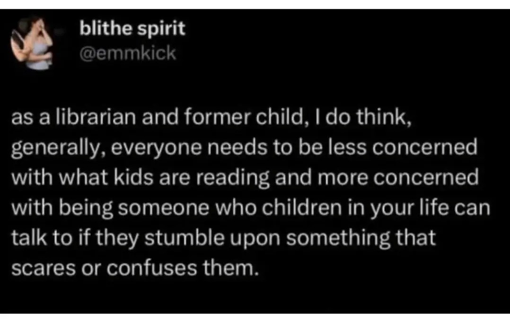Select the word reading in the tweet

tap(232, 179)
